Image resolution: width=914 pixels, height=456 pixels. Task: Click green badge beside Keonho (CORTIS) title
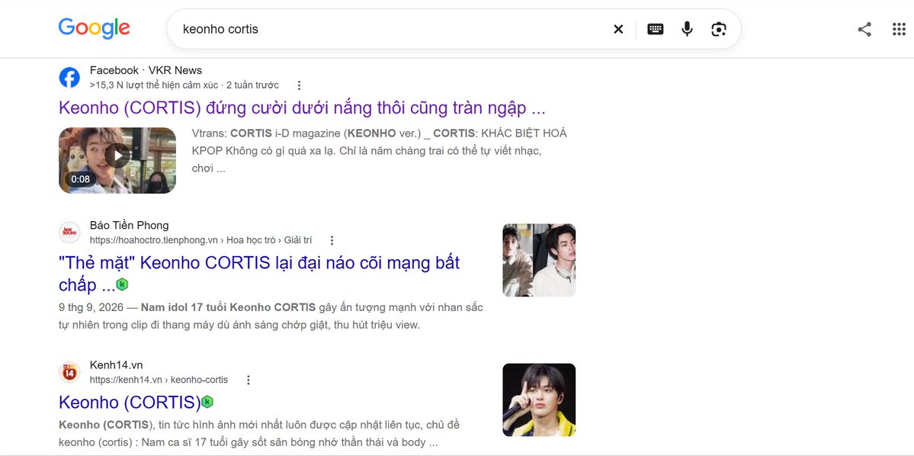[207, 402]
